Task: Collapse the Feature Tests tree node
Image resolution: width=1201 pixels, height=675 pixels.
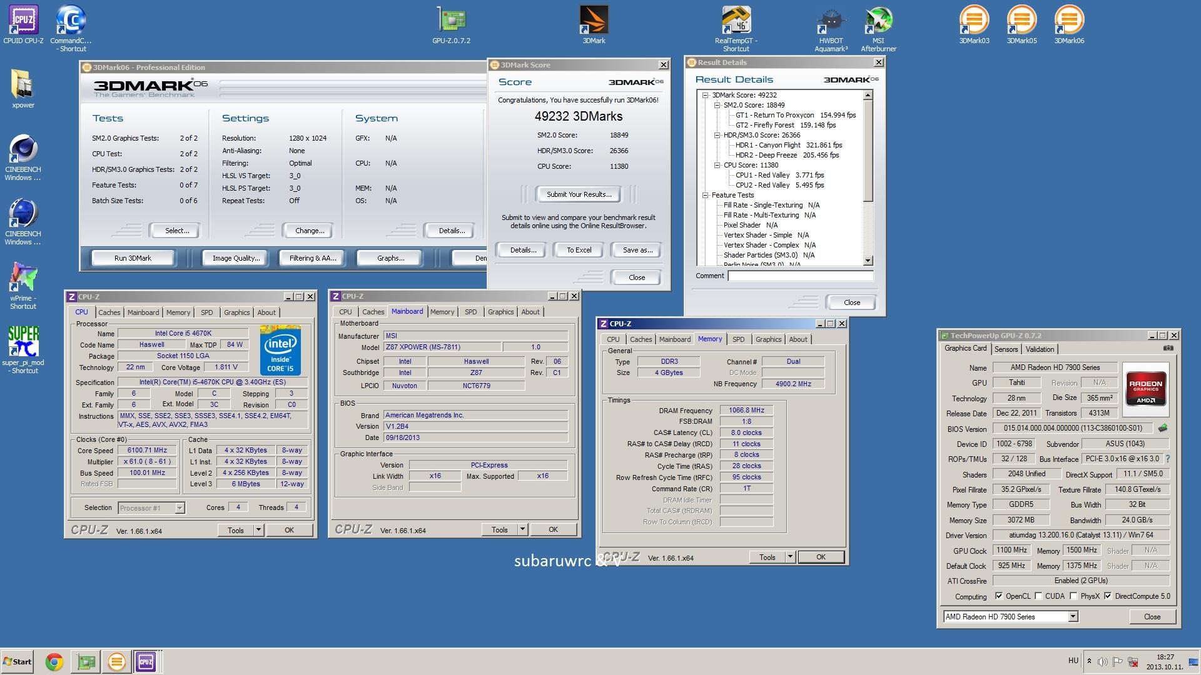Action: [706, 195]
